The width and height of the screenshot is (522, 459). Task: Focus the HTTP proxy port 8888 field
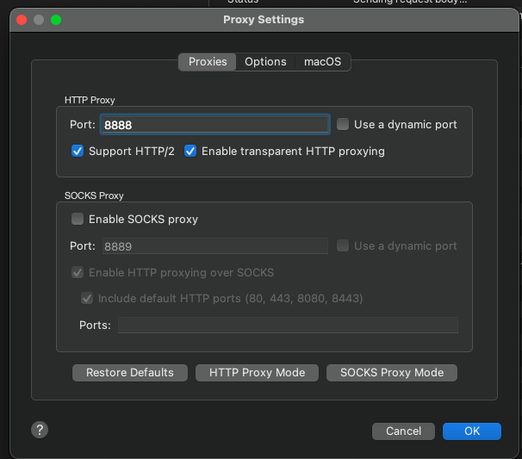point(215,125)
